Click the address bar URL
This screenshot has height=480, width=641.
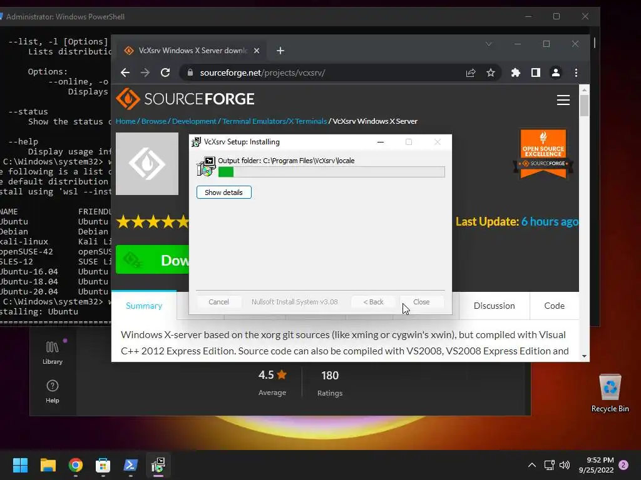click(x=262, y=72)
